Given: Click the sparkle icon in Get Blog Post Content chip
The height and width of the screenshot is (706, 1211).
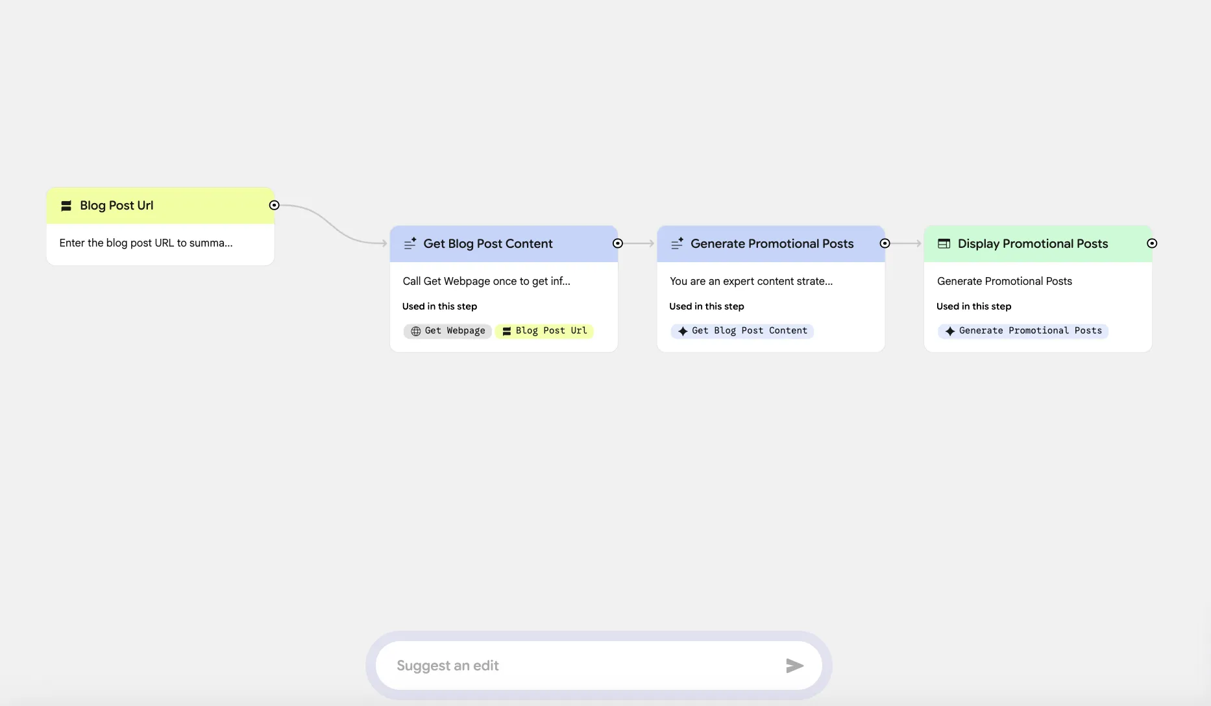Looking at the screenshot, I should [x=683, y=331].
